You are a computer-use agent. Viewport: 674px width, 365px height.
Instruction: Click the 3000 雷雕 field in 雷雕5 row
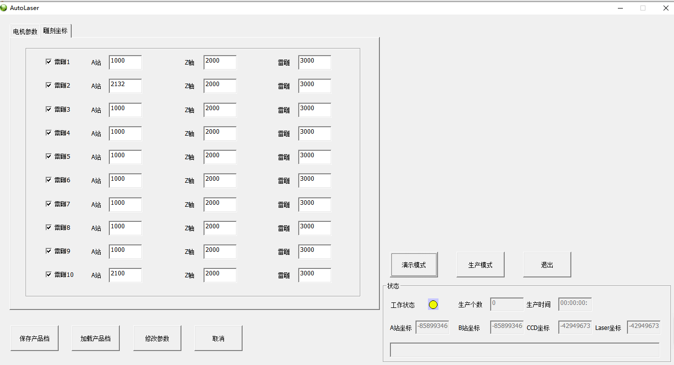pyautogui.click(x=315, y=157)
